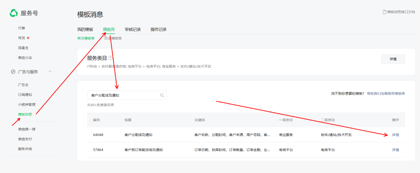The height and width of the screenshot is (173, 420).
Task: Click the 详情 button in 服务类目 card
Action: point(393,59)
